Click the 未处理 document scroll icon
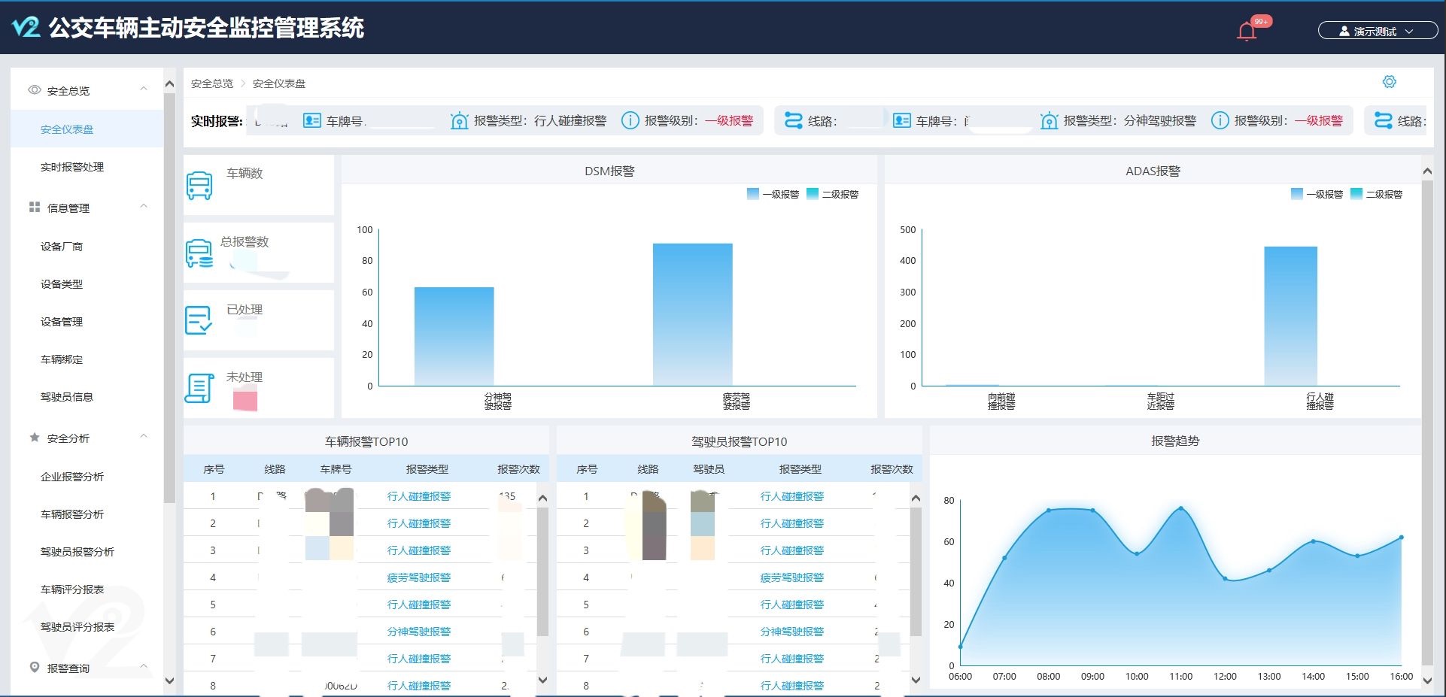1446x697 pixels. point(199,388)
